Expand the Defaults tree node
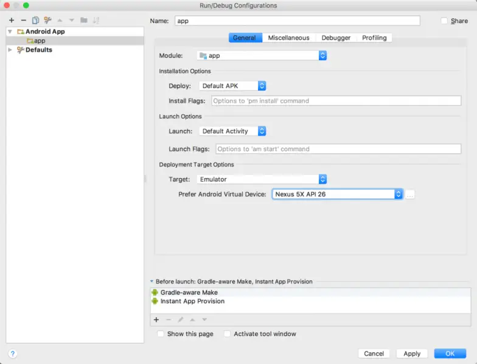 click(10, 50)
